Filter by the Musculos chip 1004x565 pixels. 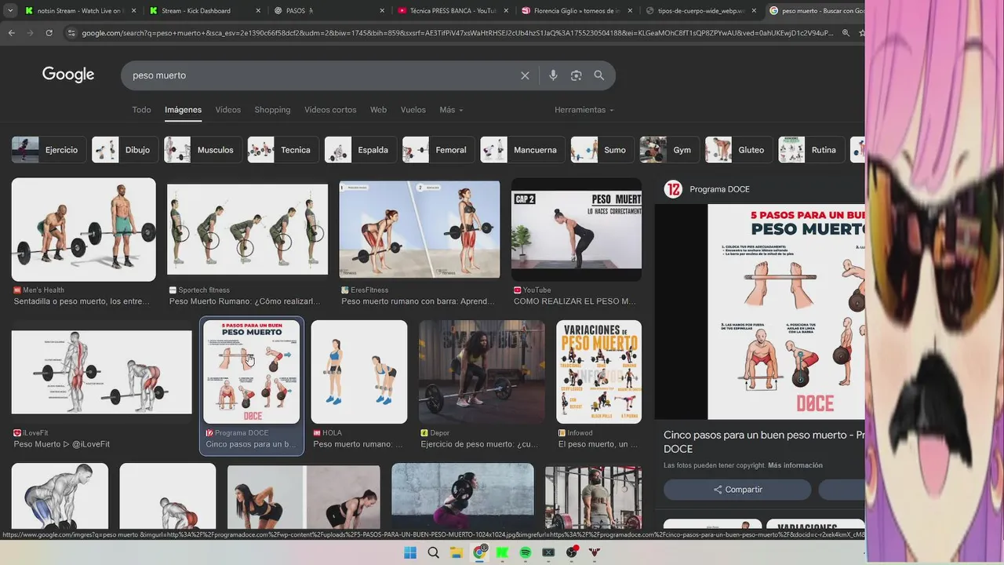(203, 150)
